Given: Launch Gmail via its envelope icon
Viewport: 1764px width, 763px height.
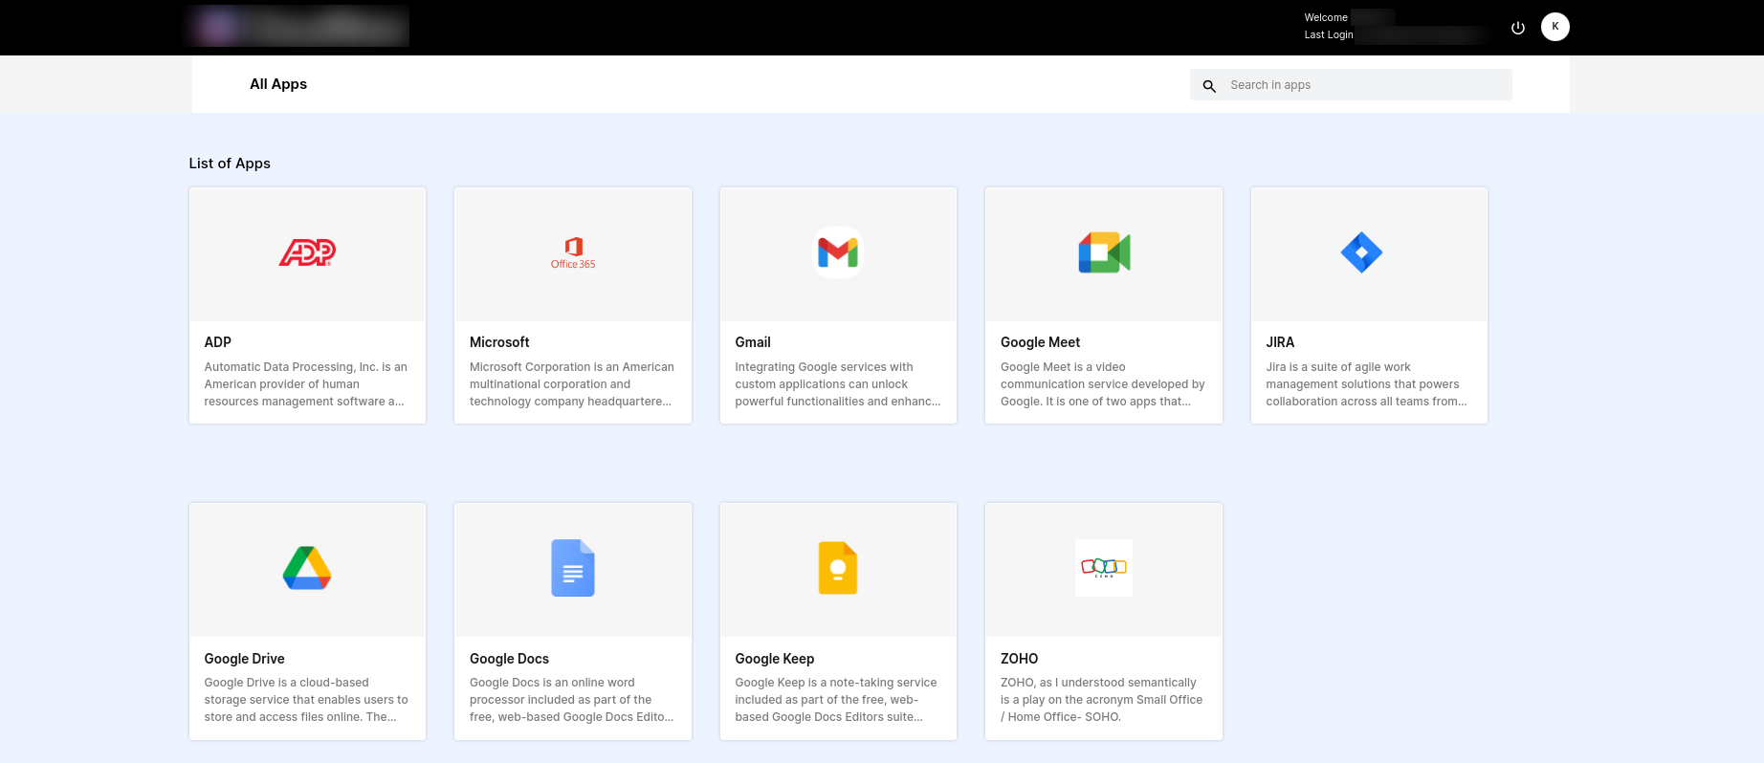Looking at the screenshot, I should (x=838, y=252).
